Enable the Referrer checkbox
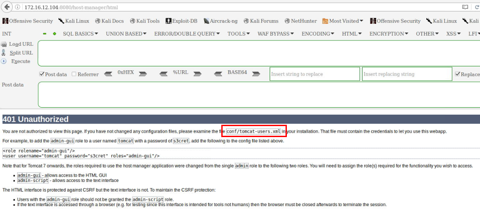This screenshot has width=480, height=221. (x=74, y=74)
